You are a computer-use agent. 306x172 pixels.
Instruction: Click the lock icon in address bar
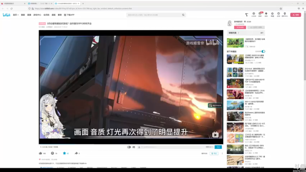coord(33,8)
